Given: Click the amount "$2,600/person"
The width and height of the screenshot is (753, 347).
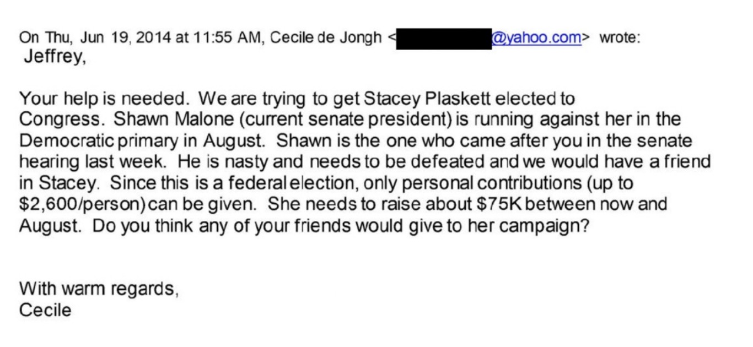Looking at the screenshot, I should tap(80, 203).
